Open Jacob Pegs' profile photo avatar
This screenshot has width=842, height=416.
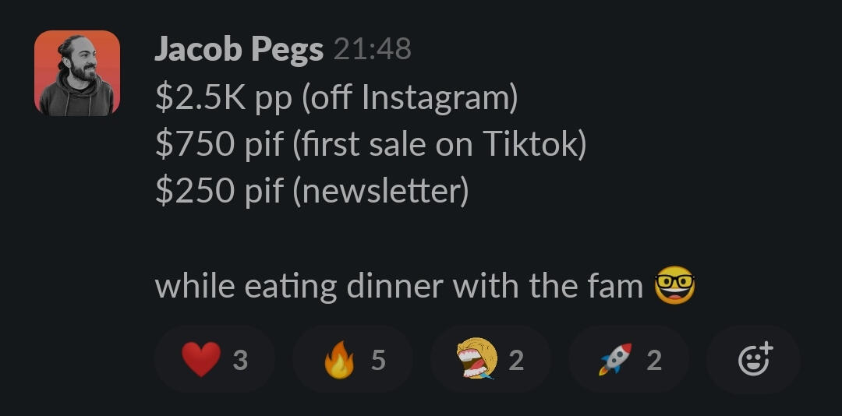[x=77, y=73]
